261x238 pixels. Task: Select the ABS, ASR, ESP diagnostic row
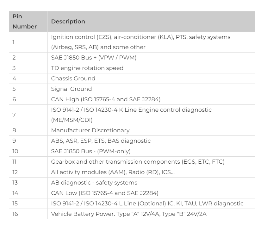point(132,141)
